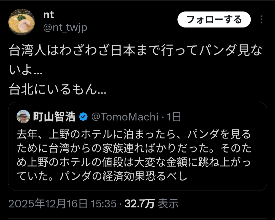Open the display name nt profile
Image resolution: width=275 pixels, height=220 pixels.
coord(49,15)
